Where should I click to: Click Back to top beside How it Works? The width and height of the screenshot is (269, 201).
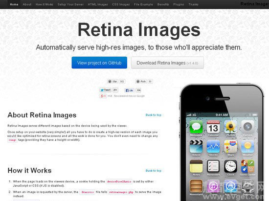pyautogui.click(x=154, y=171)
